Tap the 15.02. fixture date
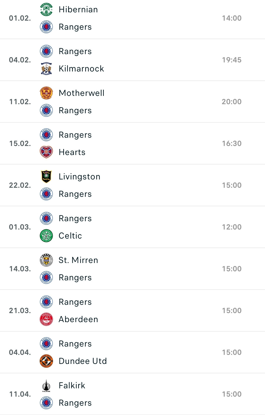This screenshot has height=415, width=265. pyautogui.click(x=20, y=143)
